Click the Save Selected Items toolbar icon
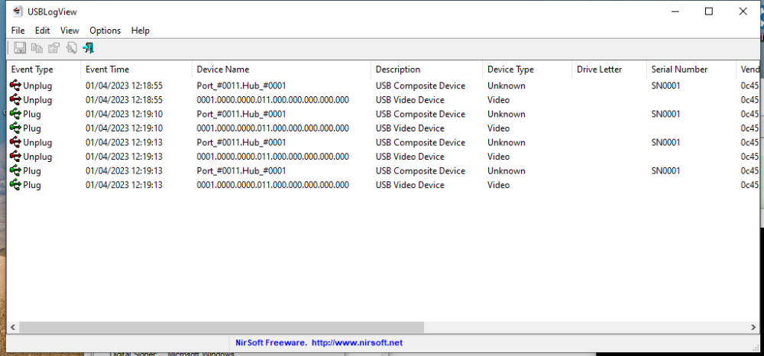This screenshot has width=764, height=356. point(20,48)
